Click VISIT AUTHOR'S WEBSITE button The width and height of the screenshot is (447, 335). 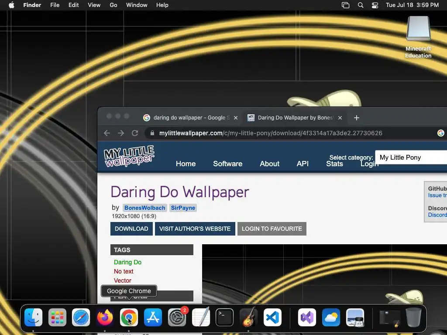coord(195,229)
